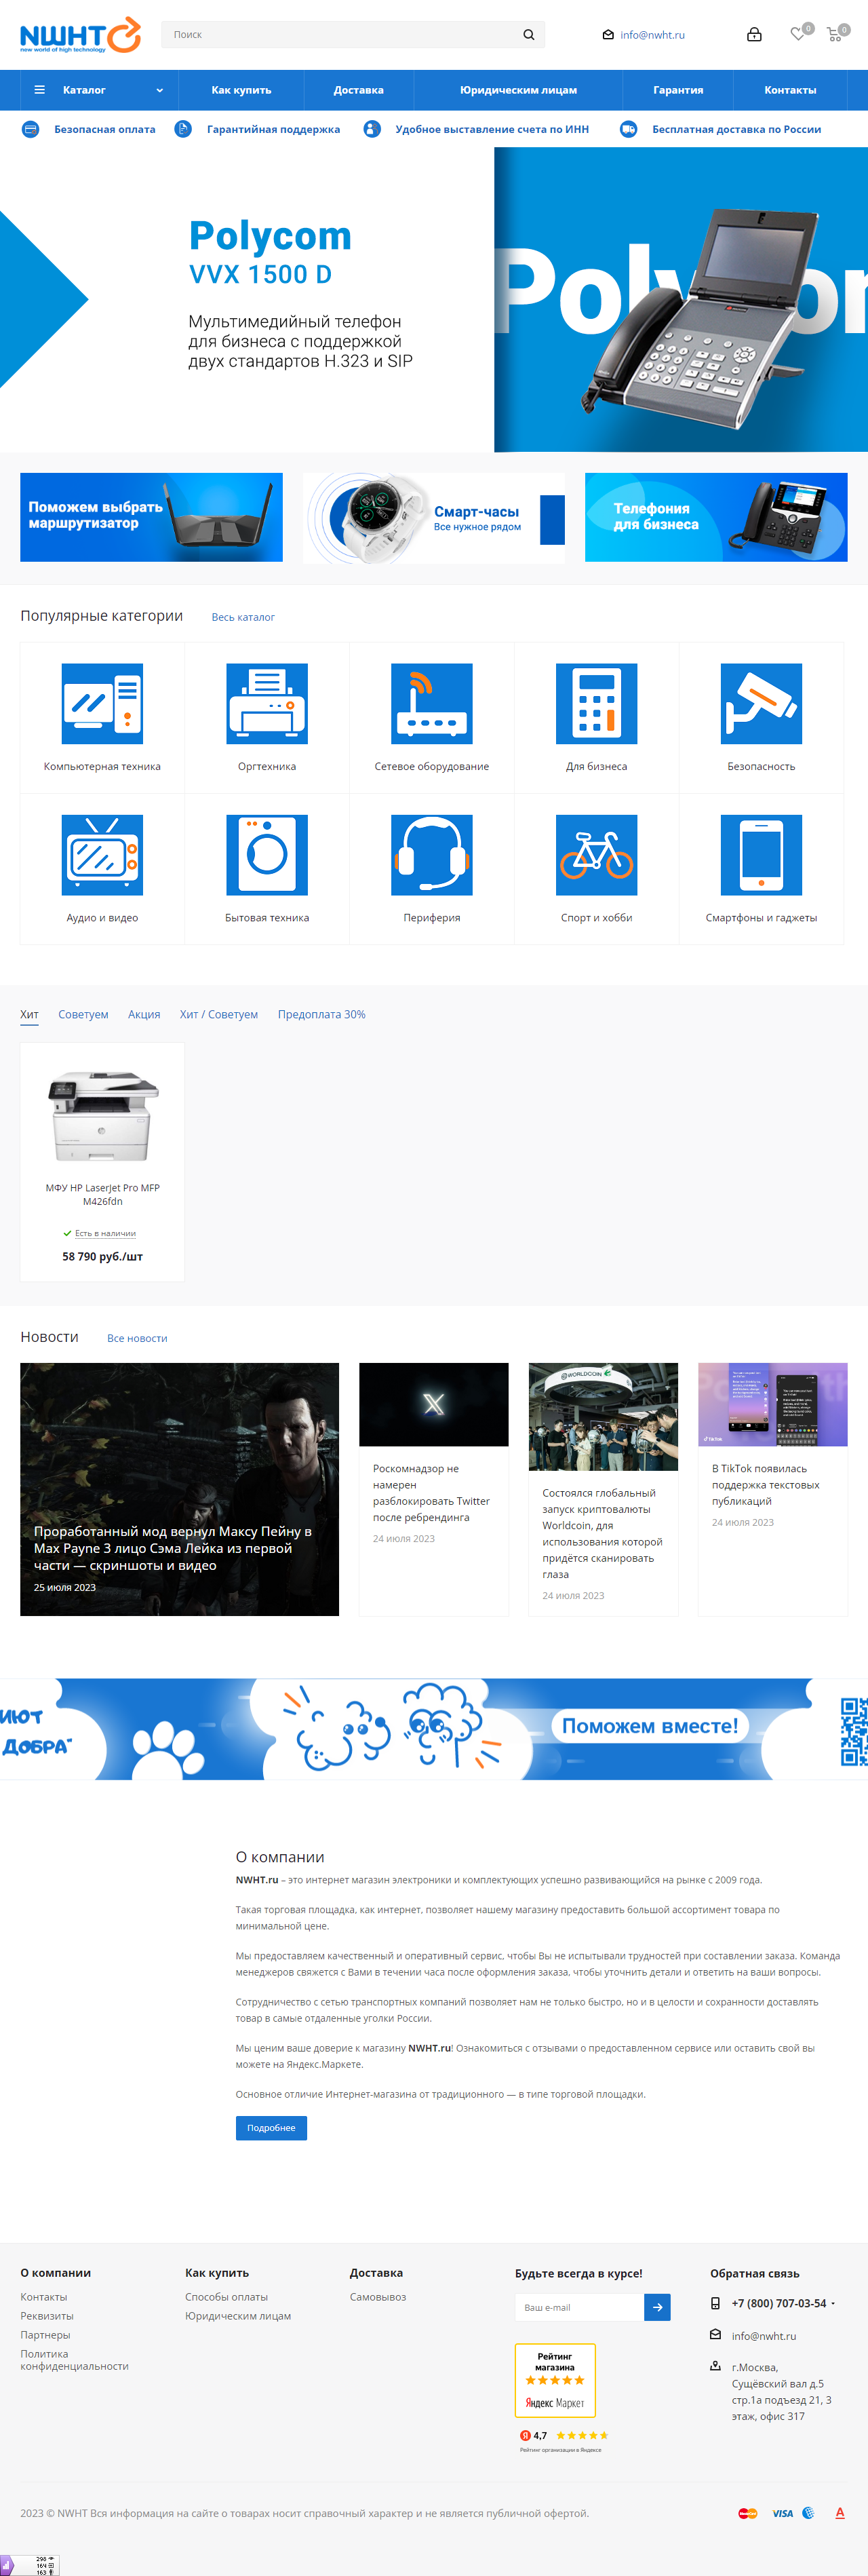Open the Доставка menu item in the navigation bar

click(x=359, y=90)
